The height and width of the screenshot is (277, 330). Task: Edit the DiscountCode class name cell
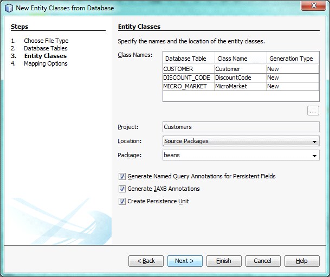[x=241, y=78]
